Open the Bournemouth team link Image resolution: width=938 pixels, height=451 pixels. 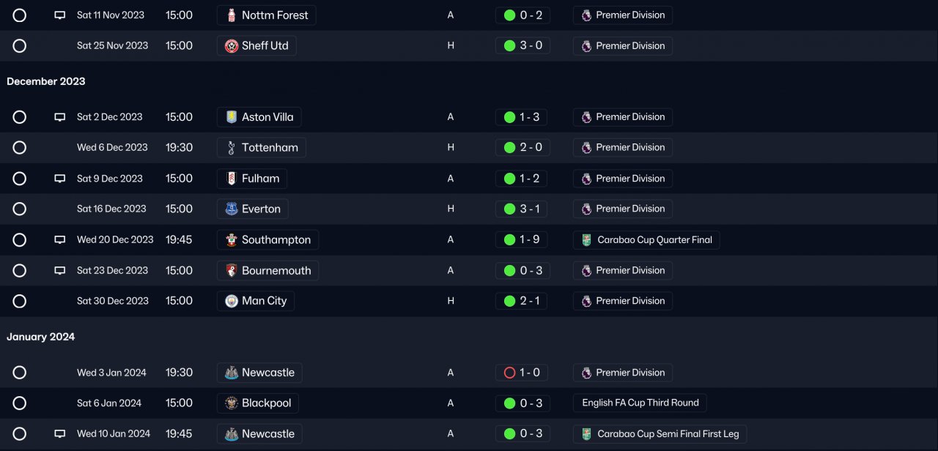tap(276, 271)
